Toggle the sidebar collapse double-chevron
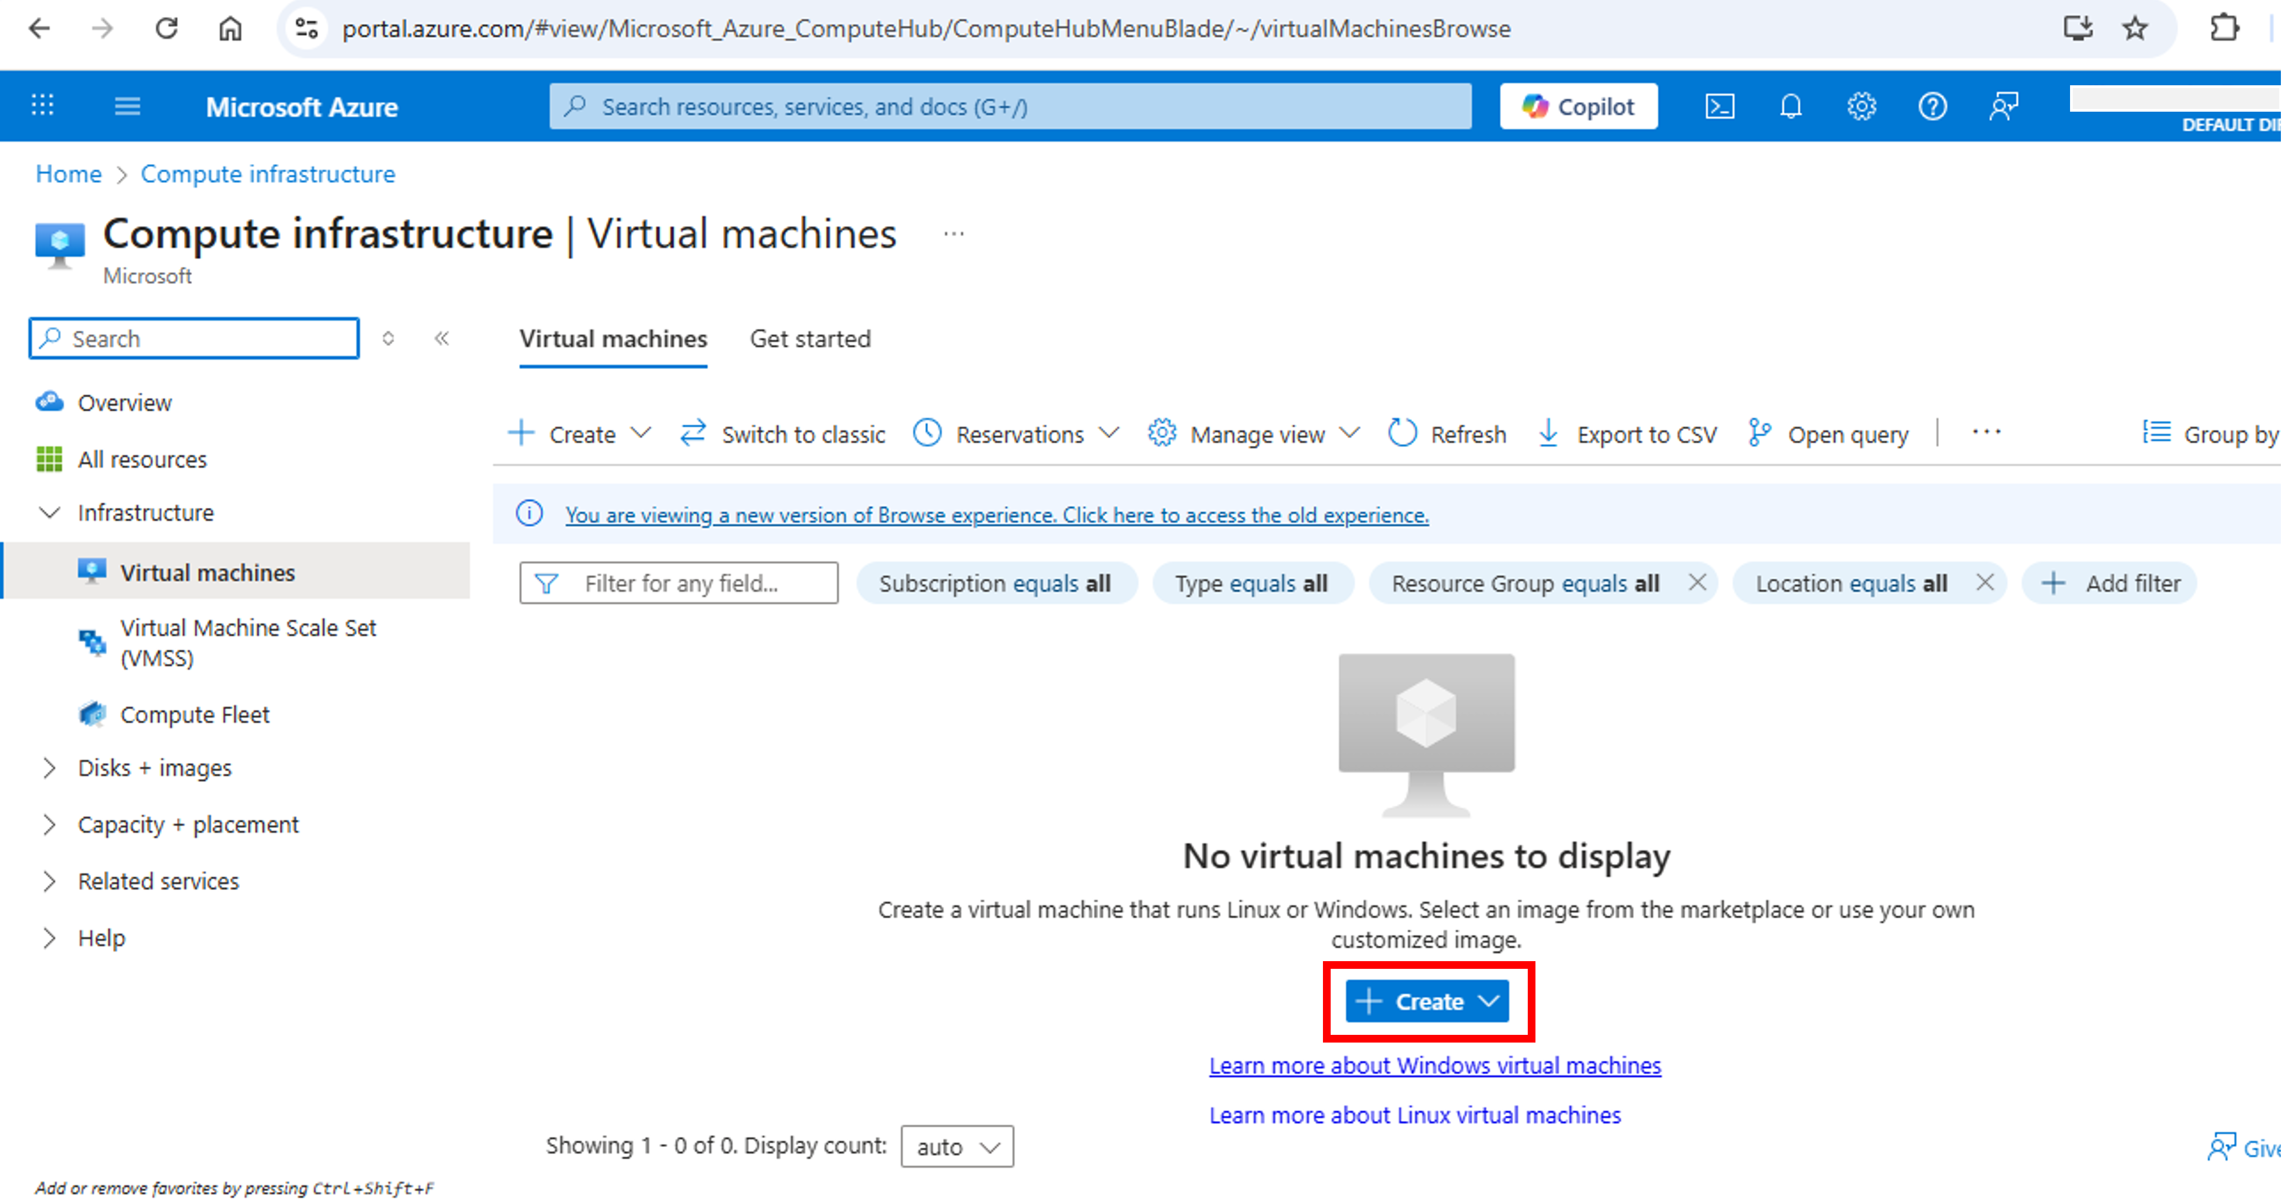Viewport: 2282px width, 1201px height. coord(442,338)
